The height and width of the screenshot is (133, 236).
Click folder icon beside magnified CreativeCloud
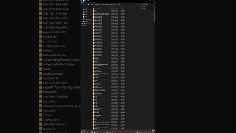click(41, 120)
